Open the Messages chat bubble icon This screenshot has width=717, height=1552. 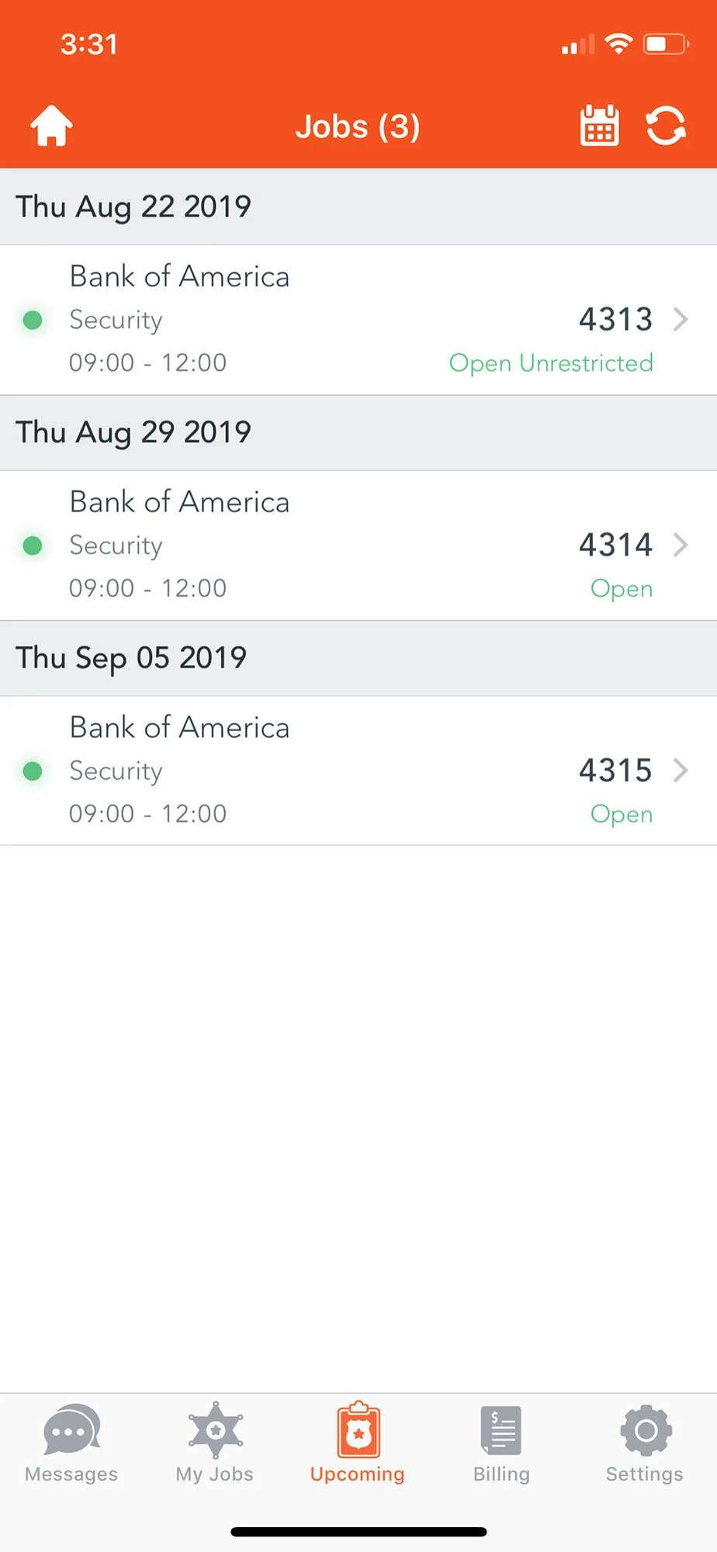[x=71, y=1429]
